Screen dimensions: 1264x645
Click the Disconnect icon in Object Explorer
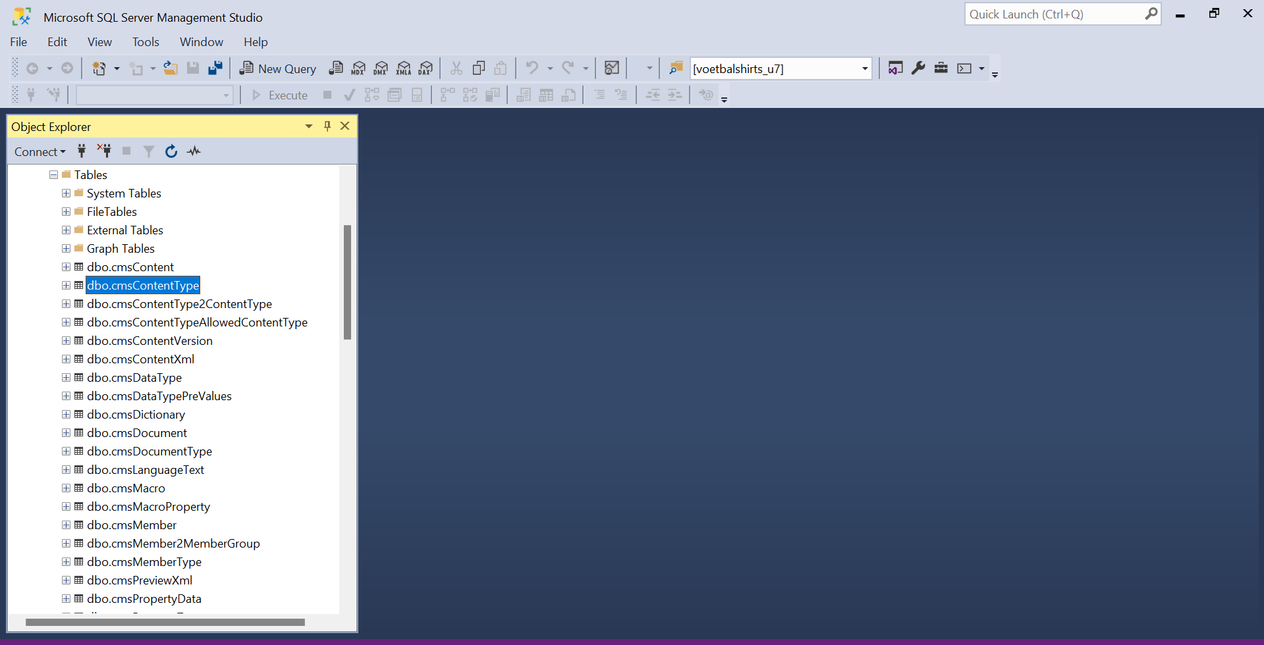coord(104,151)
